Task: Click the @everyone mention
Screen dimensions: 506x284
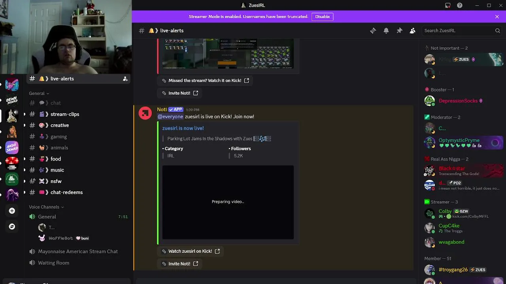Action: click(x=170, y=117)
